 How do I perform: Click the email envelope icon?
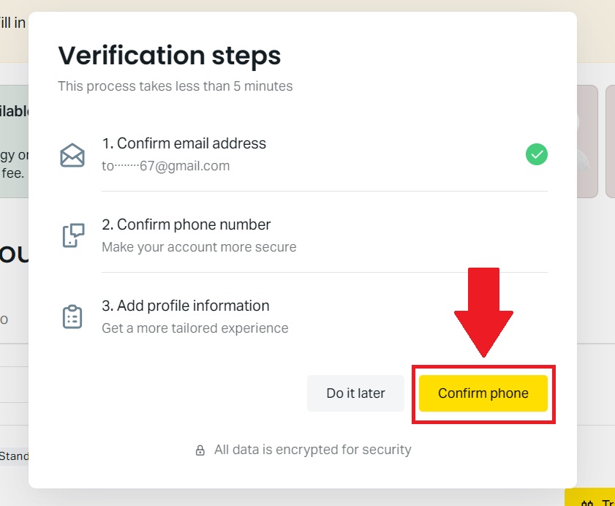point(72,155)
